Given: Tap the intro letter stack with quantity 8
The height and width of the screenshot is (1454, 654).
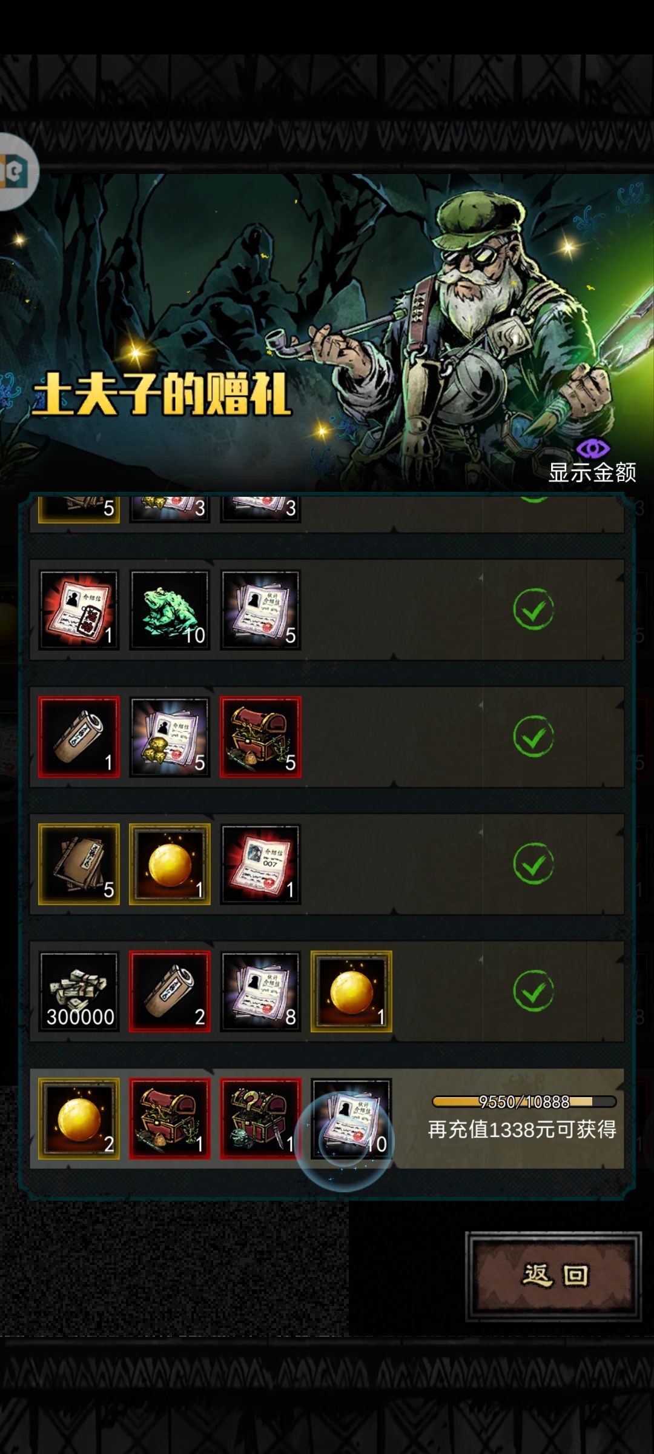Looking at the screenshot, I should pyautogui.click(x=260, y=991).
